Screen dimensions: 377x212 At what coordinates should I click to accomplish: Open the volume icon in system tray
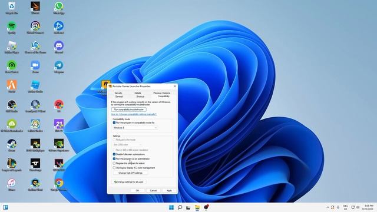[x=358, y=207]
